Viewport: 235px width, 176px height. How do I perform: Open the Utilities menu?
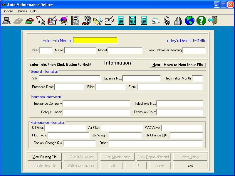pyautogui.click(x=22, y=11)
